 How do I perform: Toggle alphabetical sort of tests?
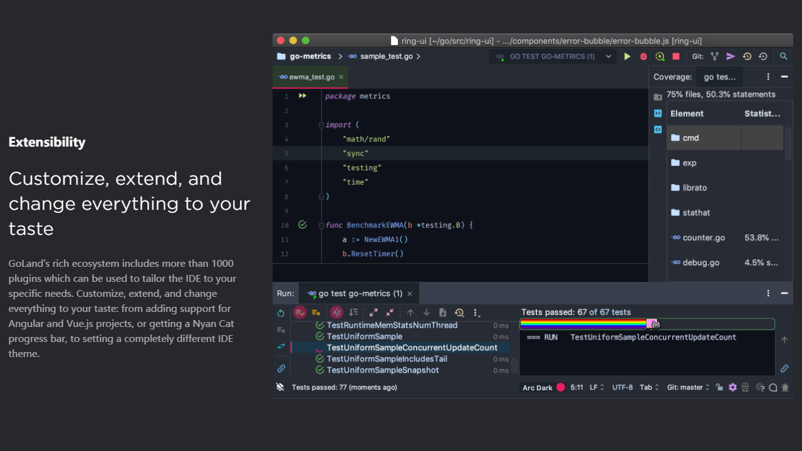337,313
